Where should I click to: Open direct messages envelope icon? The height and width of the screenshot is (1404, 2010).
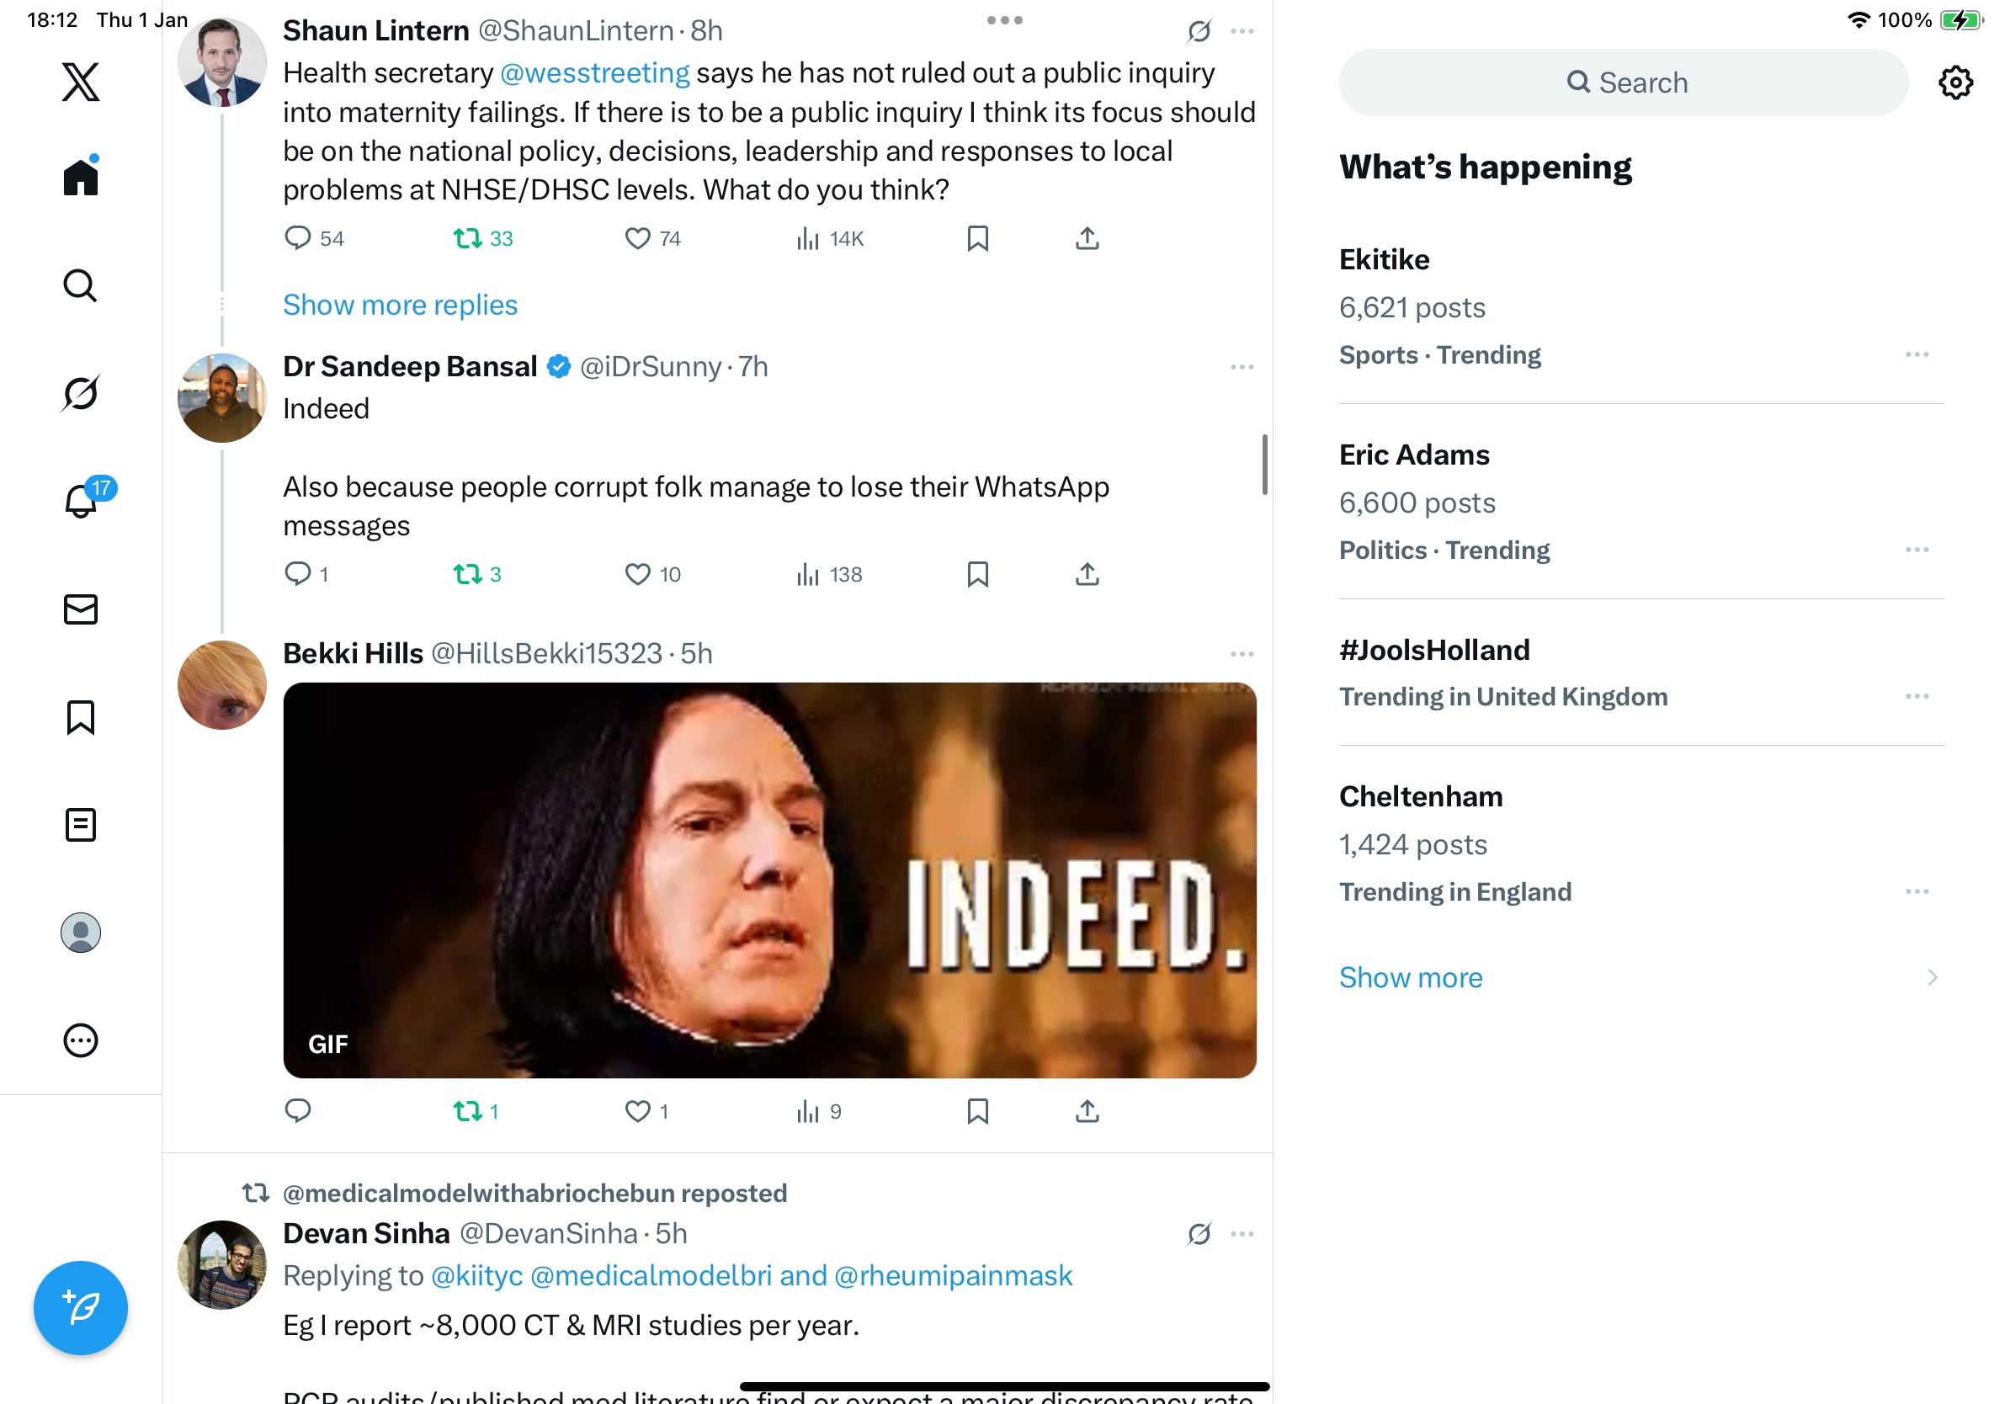tap(81, 609)
